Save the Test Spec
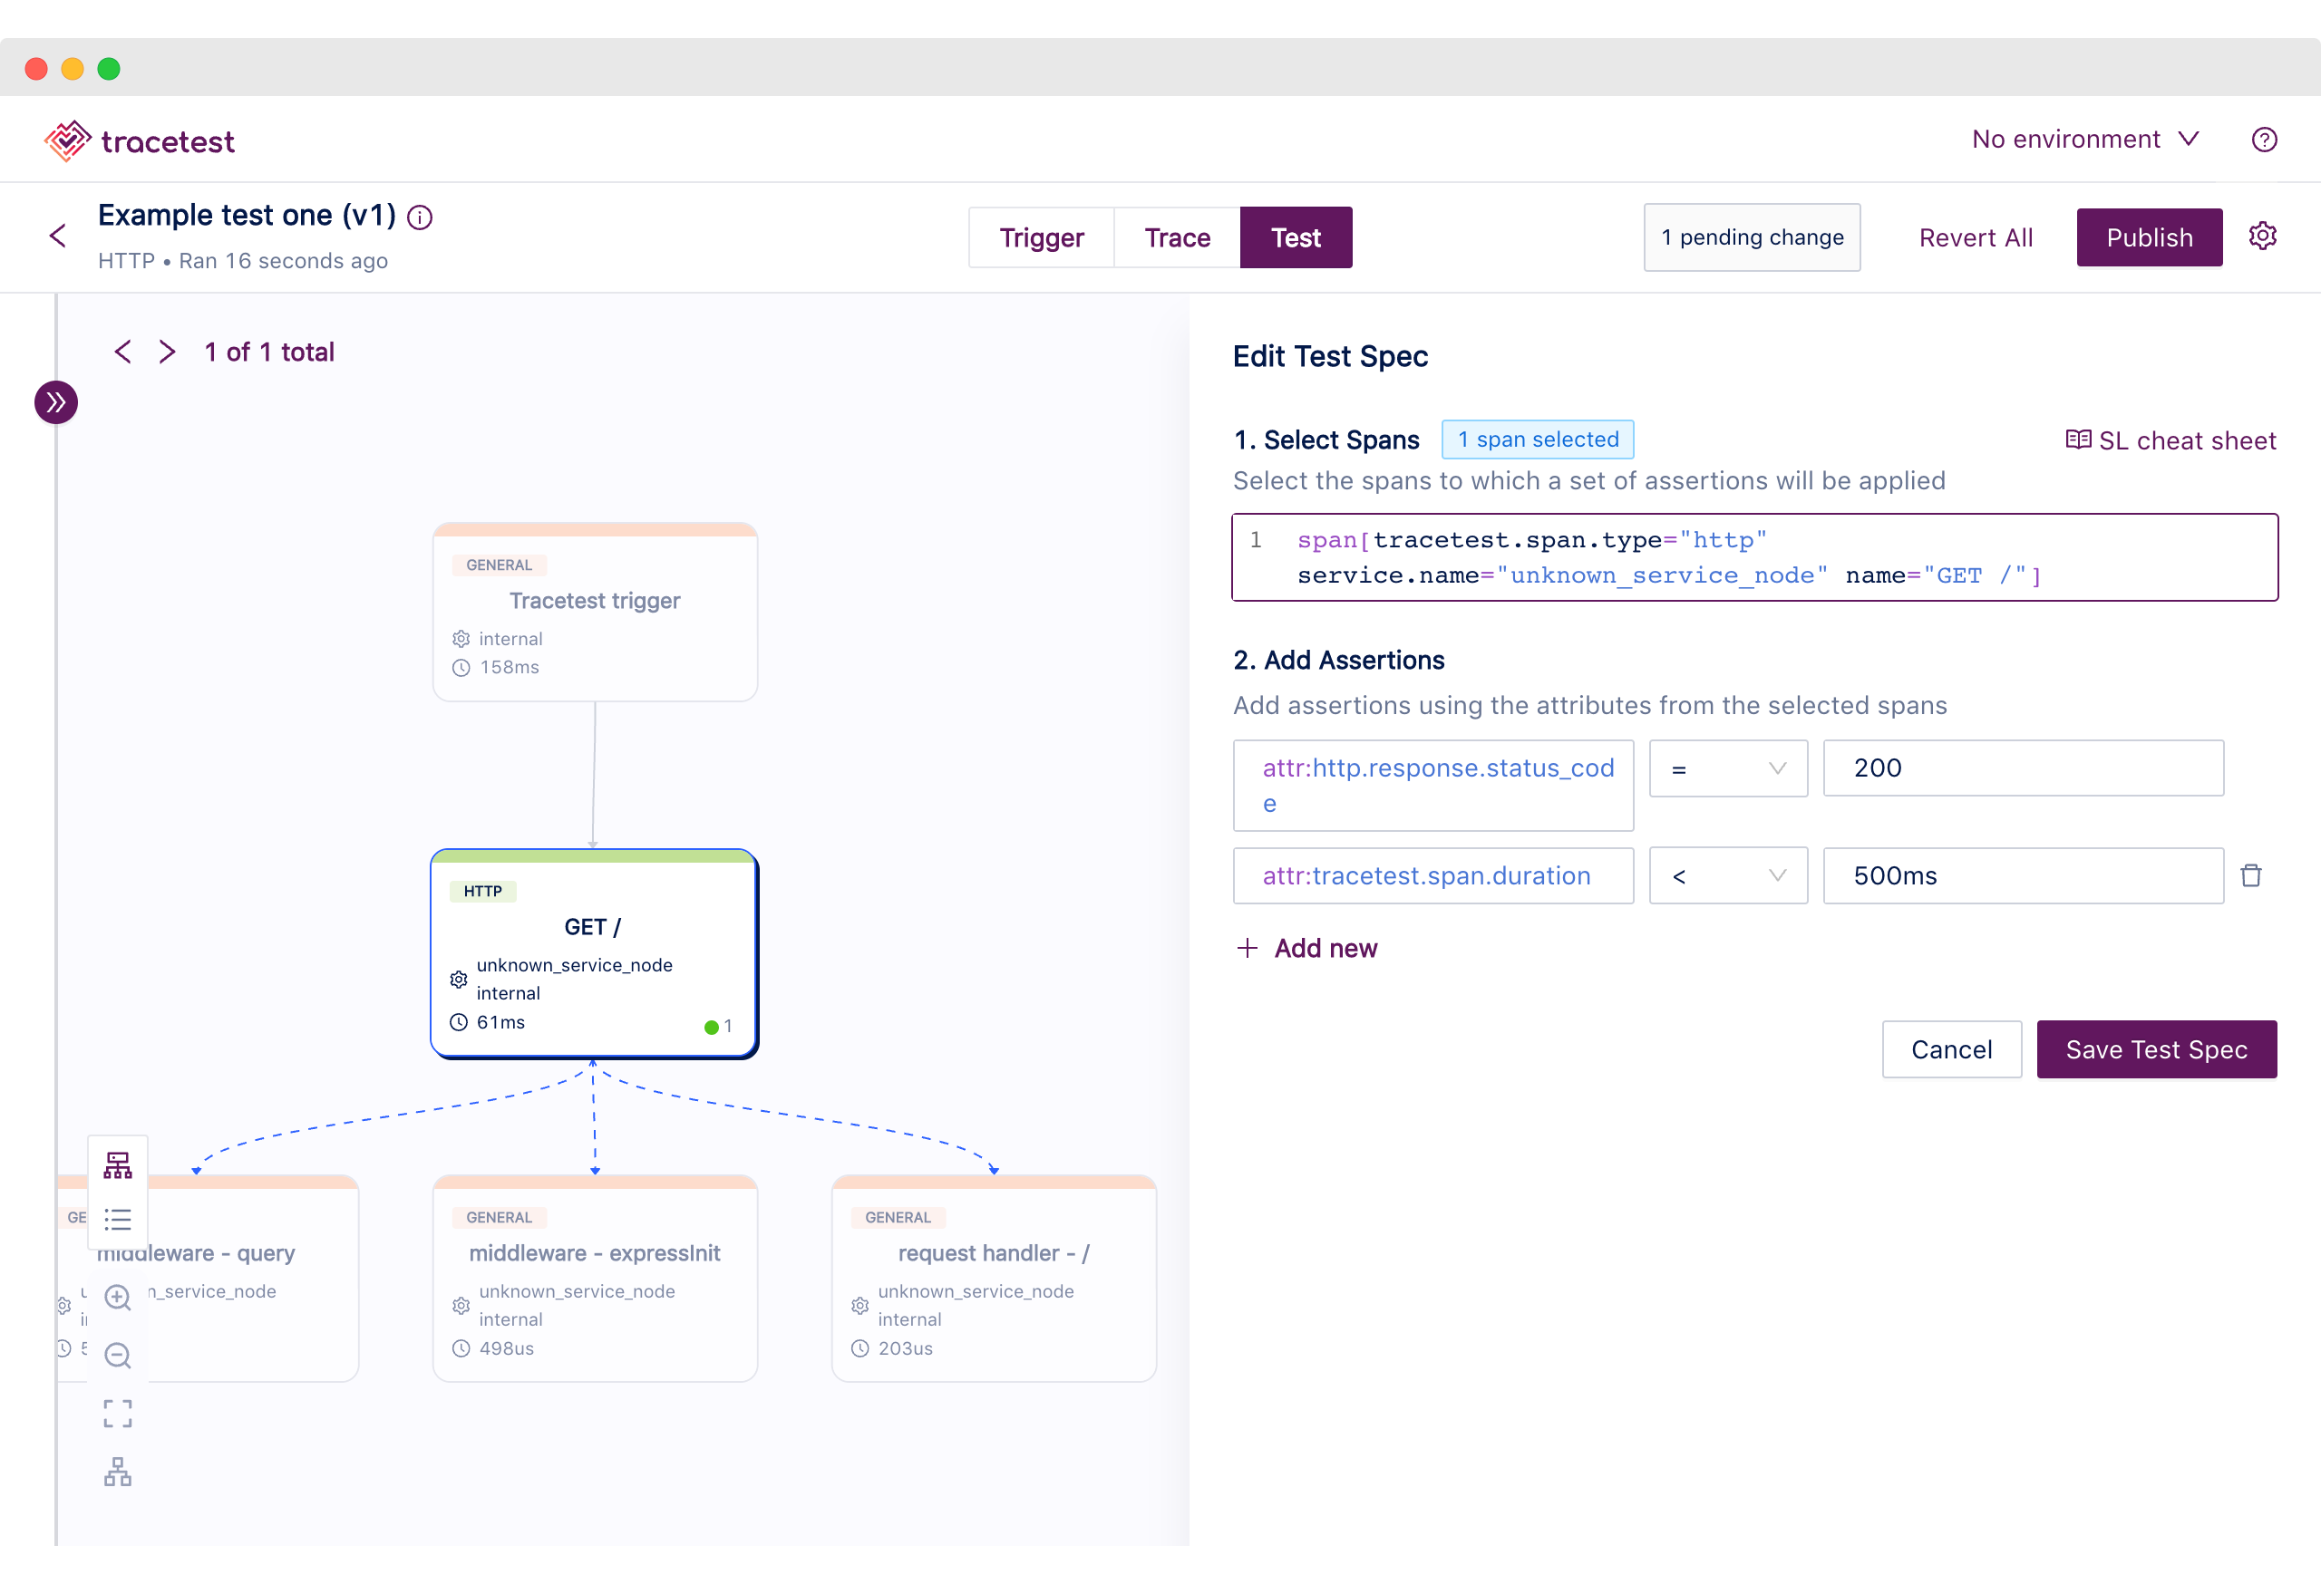The height and width of the screenshot is (1584, 2321). [2156, 1050]
